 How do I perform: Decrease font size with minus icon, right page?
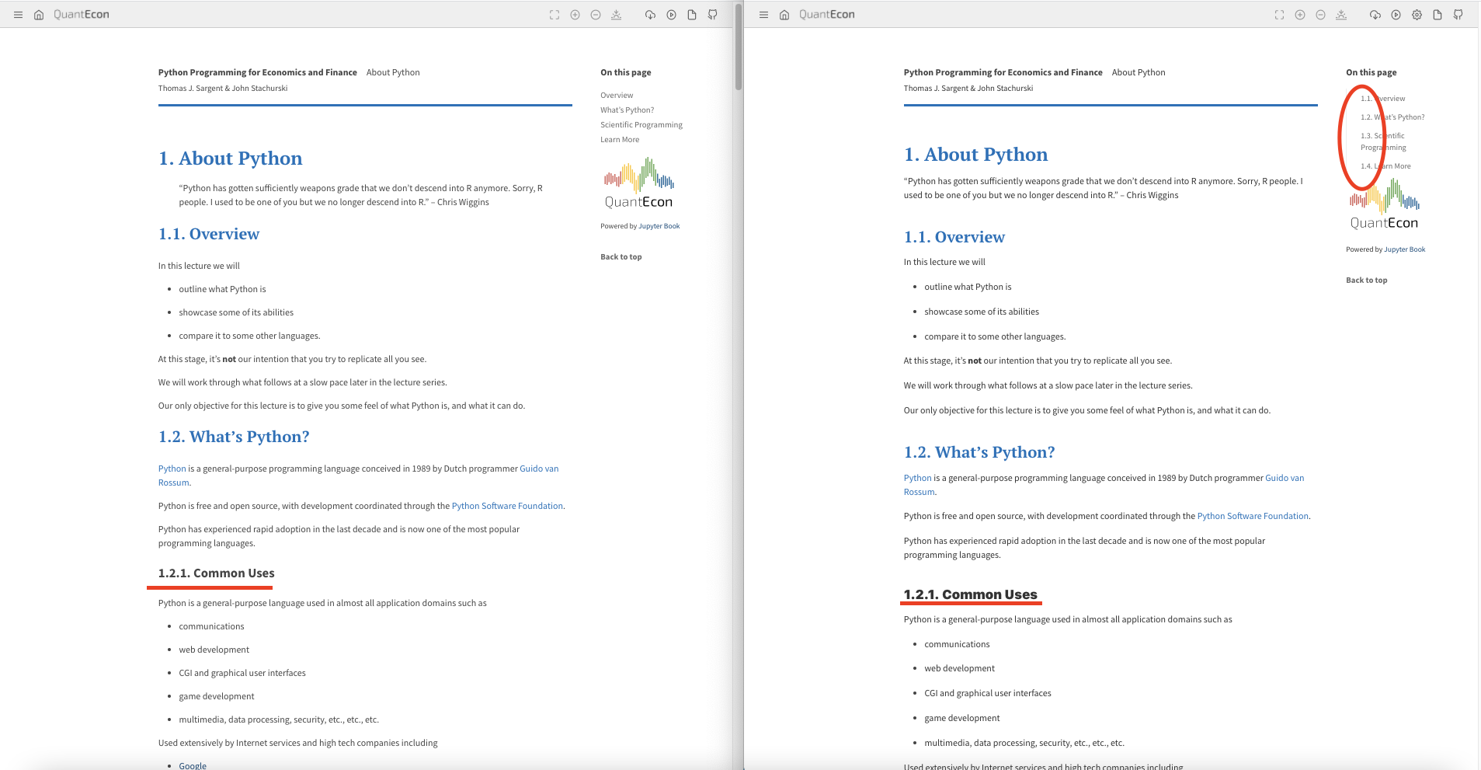click(1321, 15)
